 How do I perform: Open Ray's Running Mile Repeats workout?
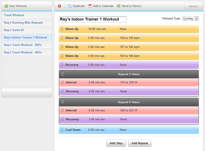(x=23, y=22)
